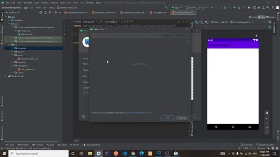The image size is (280, 157).
Task: Click Collapse All icon in Project panel
Action: click(50, 13)
